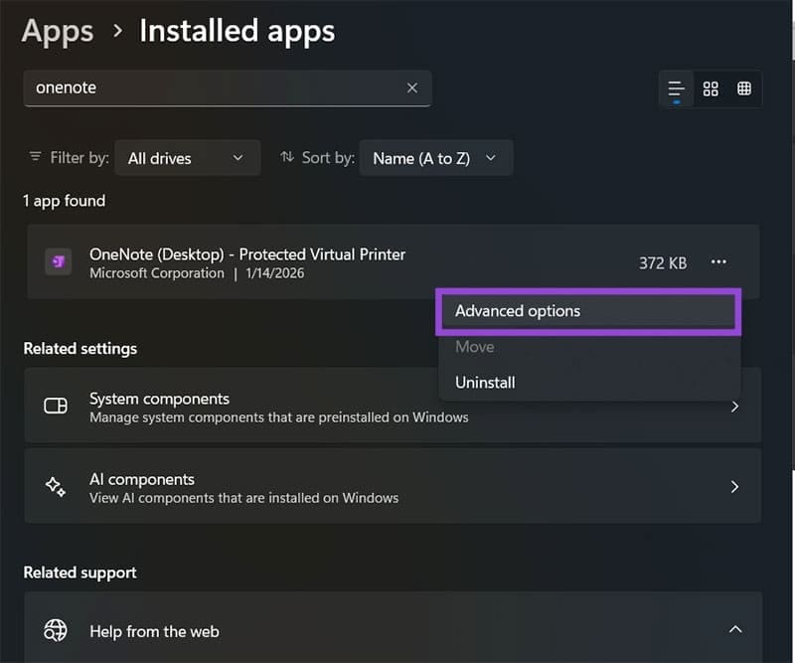Click inside the search input field
The image size is (795, 663).
click(x=199, y=87)
